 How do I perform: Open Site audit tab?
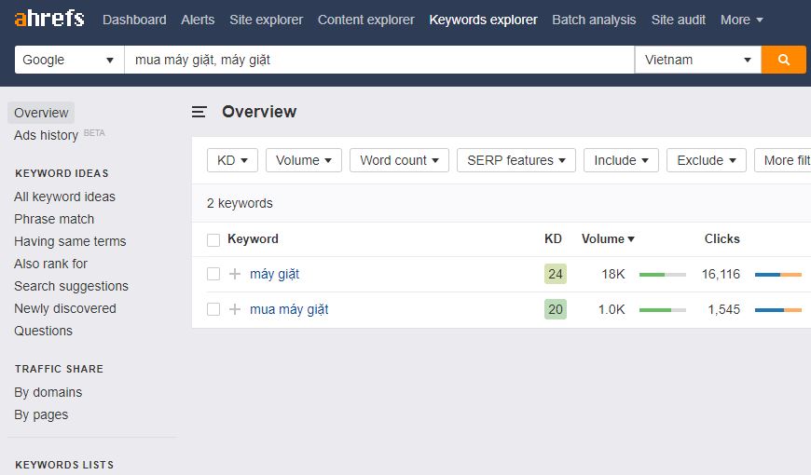[x=678, y=20]
